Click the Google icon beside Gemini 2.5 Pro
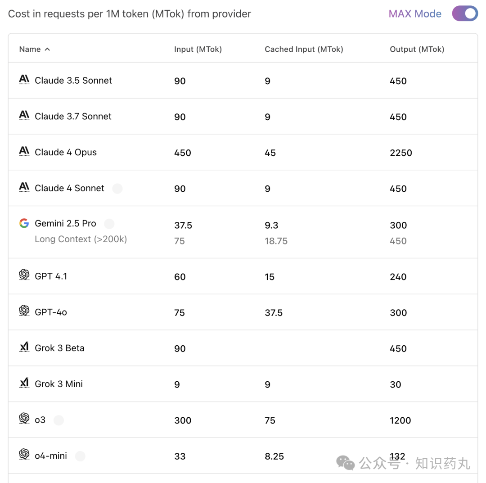The image size is (486, 483). [24, 223]
